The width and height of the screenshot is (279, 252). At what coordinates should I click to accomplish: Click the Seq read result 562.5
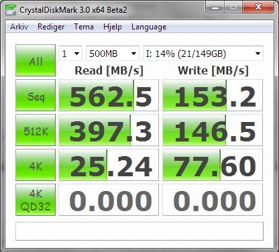(x=109, y=95)
